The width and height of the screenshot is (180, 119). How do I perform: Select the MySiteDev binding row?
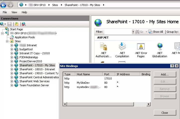click(x=83, y=83)
